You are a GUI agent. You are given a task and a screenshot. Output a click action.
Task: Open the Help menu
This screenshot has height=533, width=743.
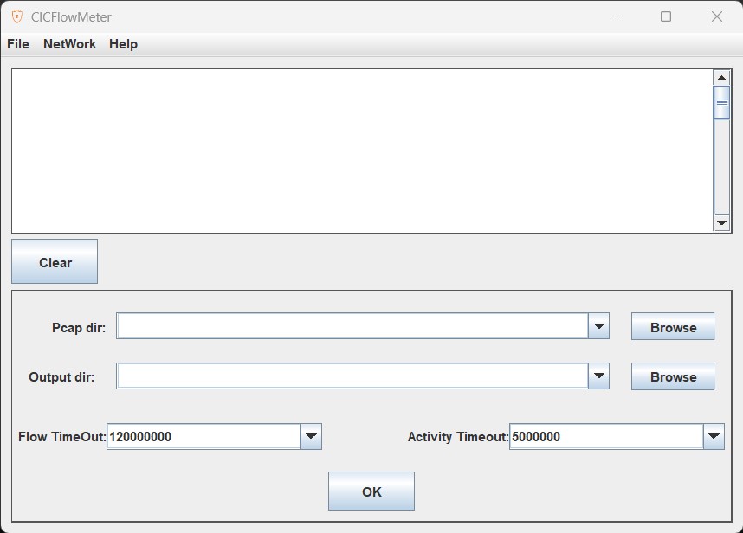click(x=123, y=44)
